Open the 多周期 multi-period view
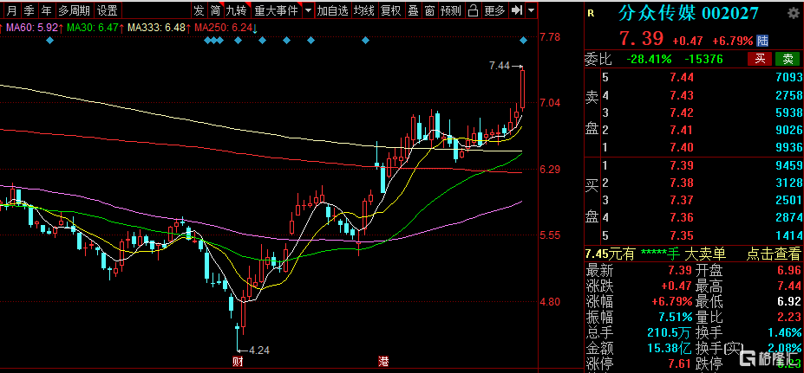 point(75,10)
